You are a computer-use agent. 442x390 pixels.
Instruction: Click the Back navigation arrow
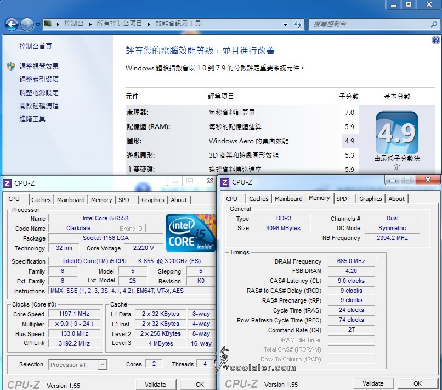12,24
